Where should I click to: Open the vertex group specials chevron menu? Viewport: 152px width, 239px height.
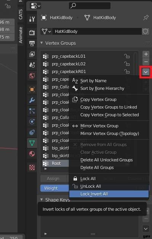pos(146,72)
